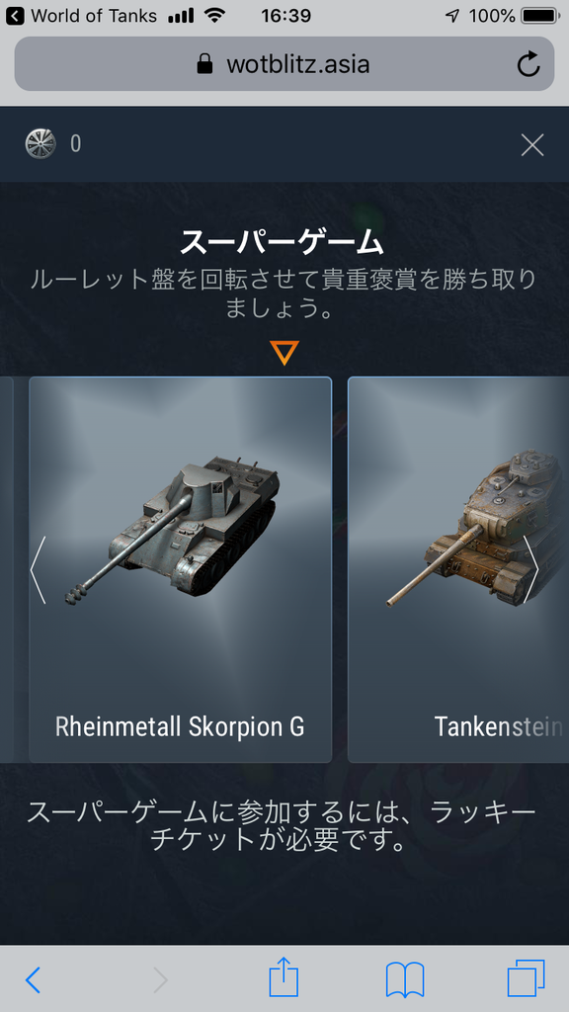Open the Safari share sheet

(284, 979)
